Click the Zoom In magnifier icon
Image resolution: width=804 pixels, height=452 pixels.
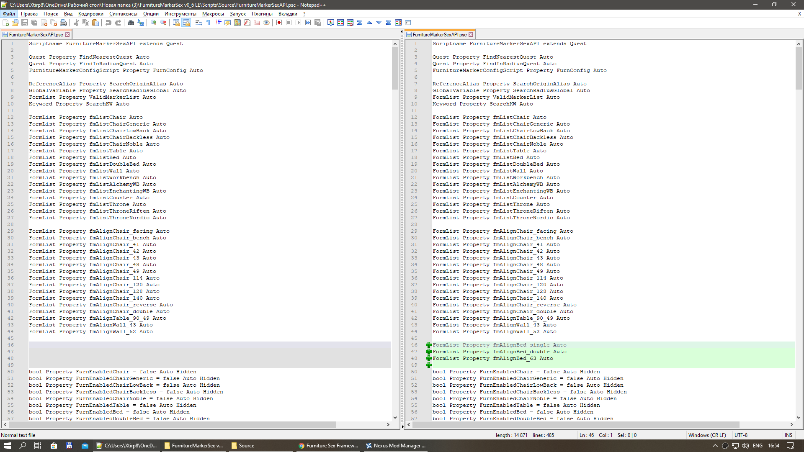pos(154,23)
